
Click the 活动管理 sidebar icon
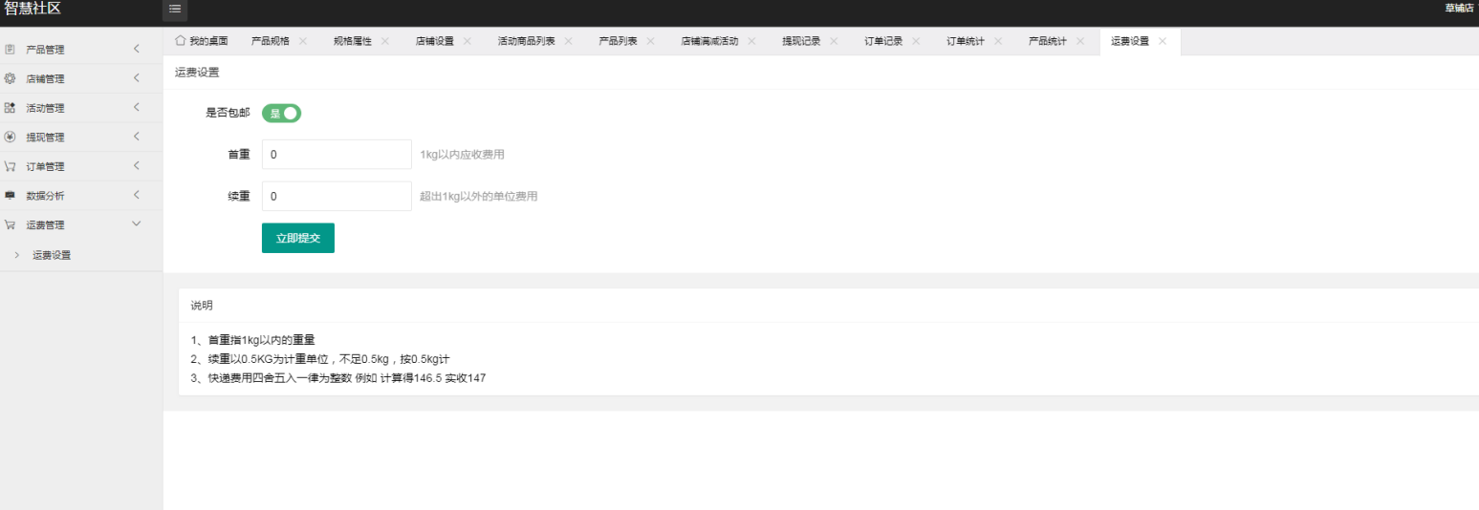coord(11,108)
